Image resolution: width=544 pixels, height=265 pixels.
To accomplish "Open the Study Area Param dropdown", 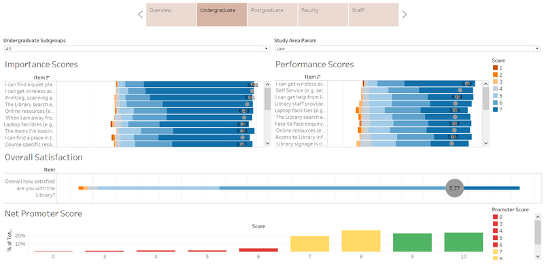I will pos(407,49).
